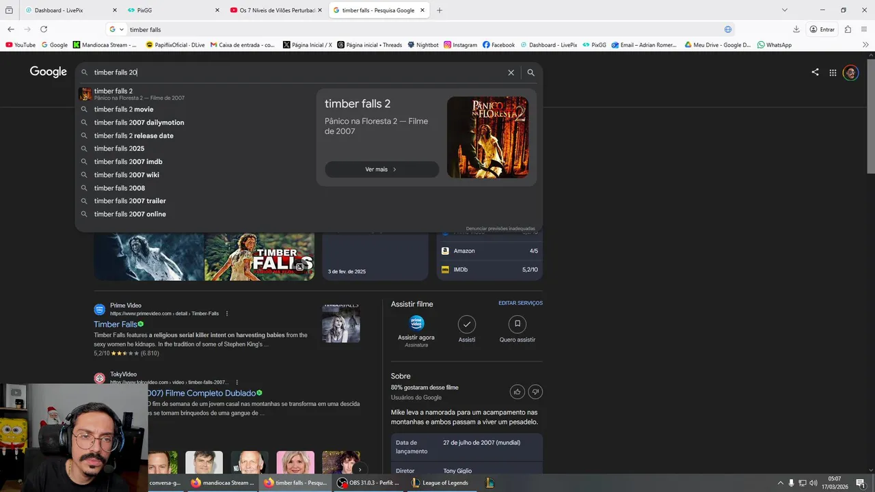Open the taskbar notification center icon
Screen dimensions: 875x492
pyautogui.click(x=861, y=483)
